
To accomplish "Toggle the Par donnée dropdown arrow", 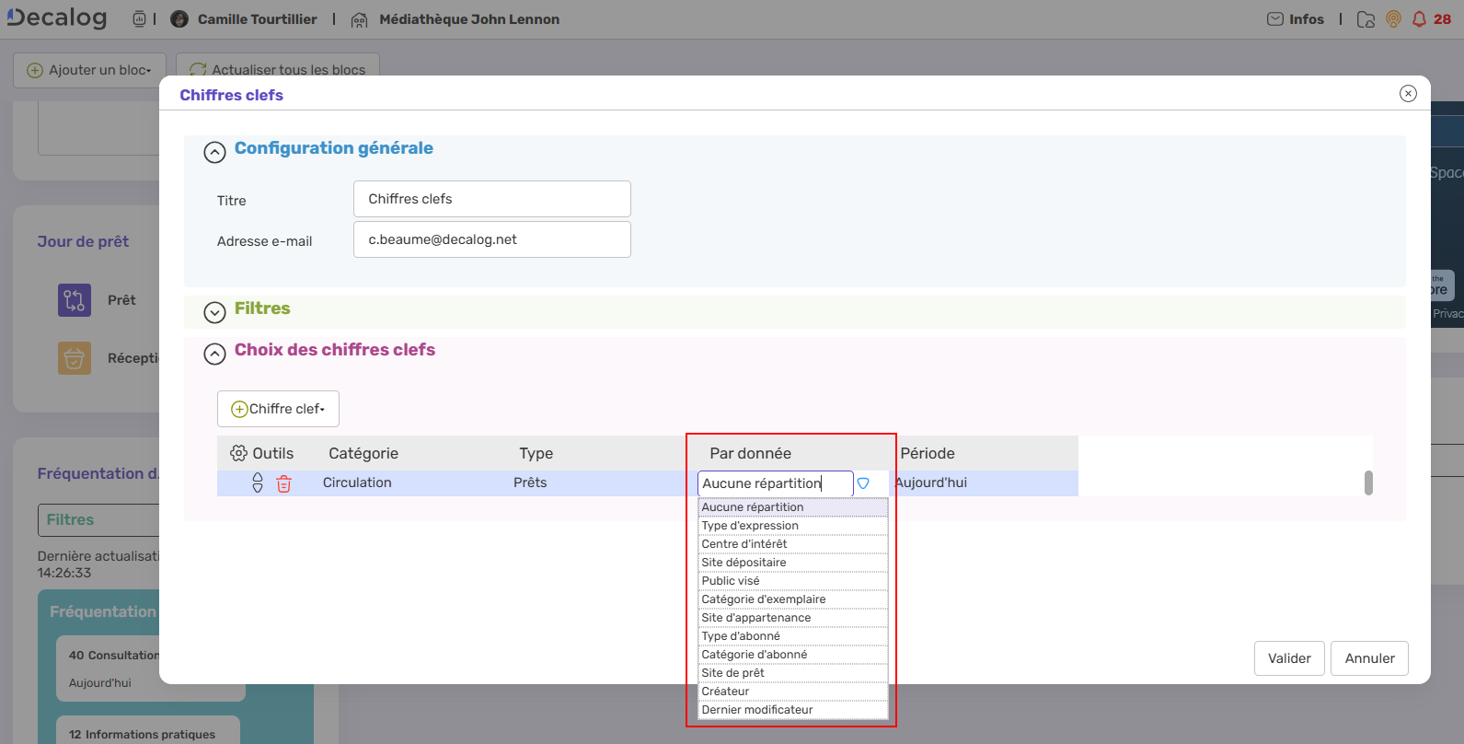I will [x=863, y=483].
